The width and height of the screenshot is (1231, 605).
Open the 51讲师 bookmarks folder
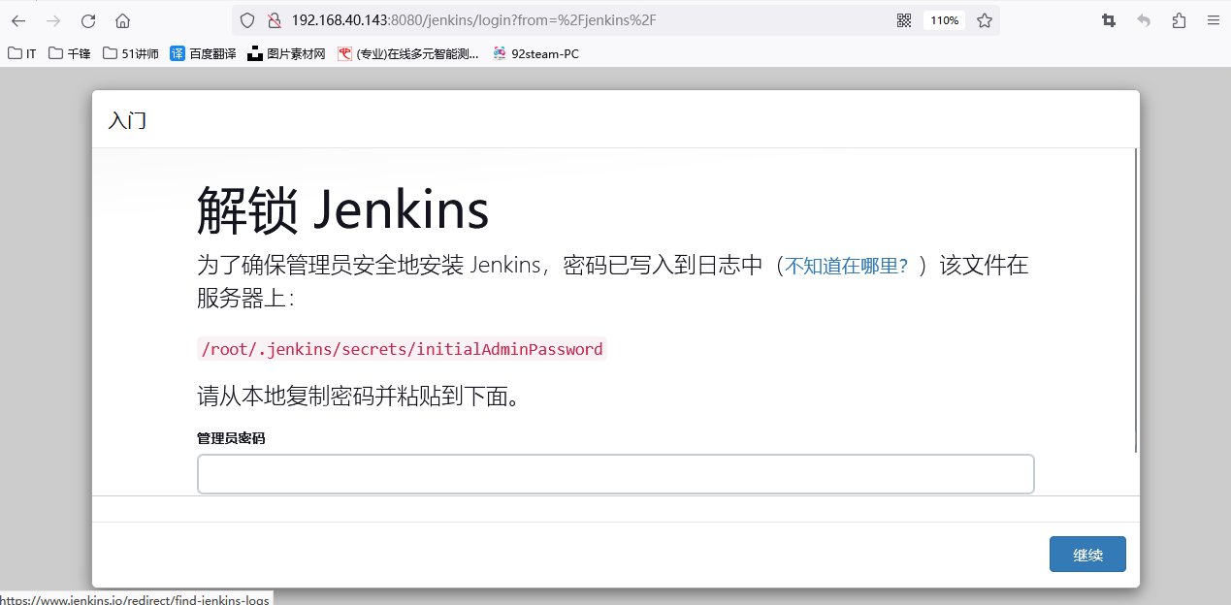pyautogui.click(x=131, y=53)
